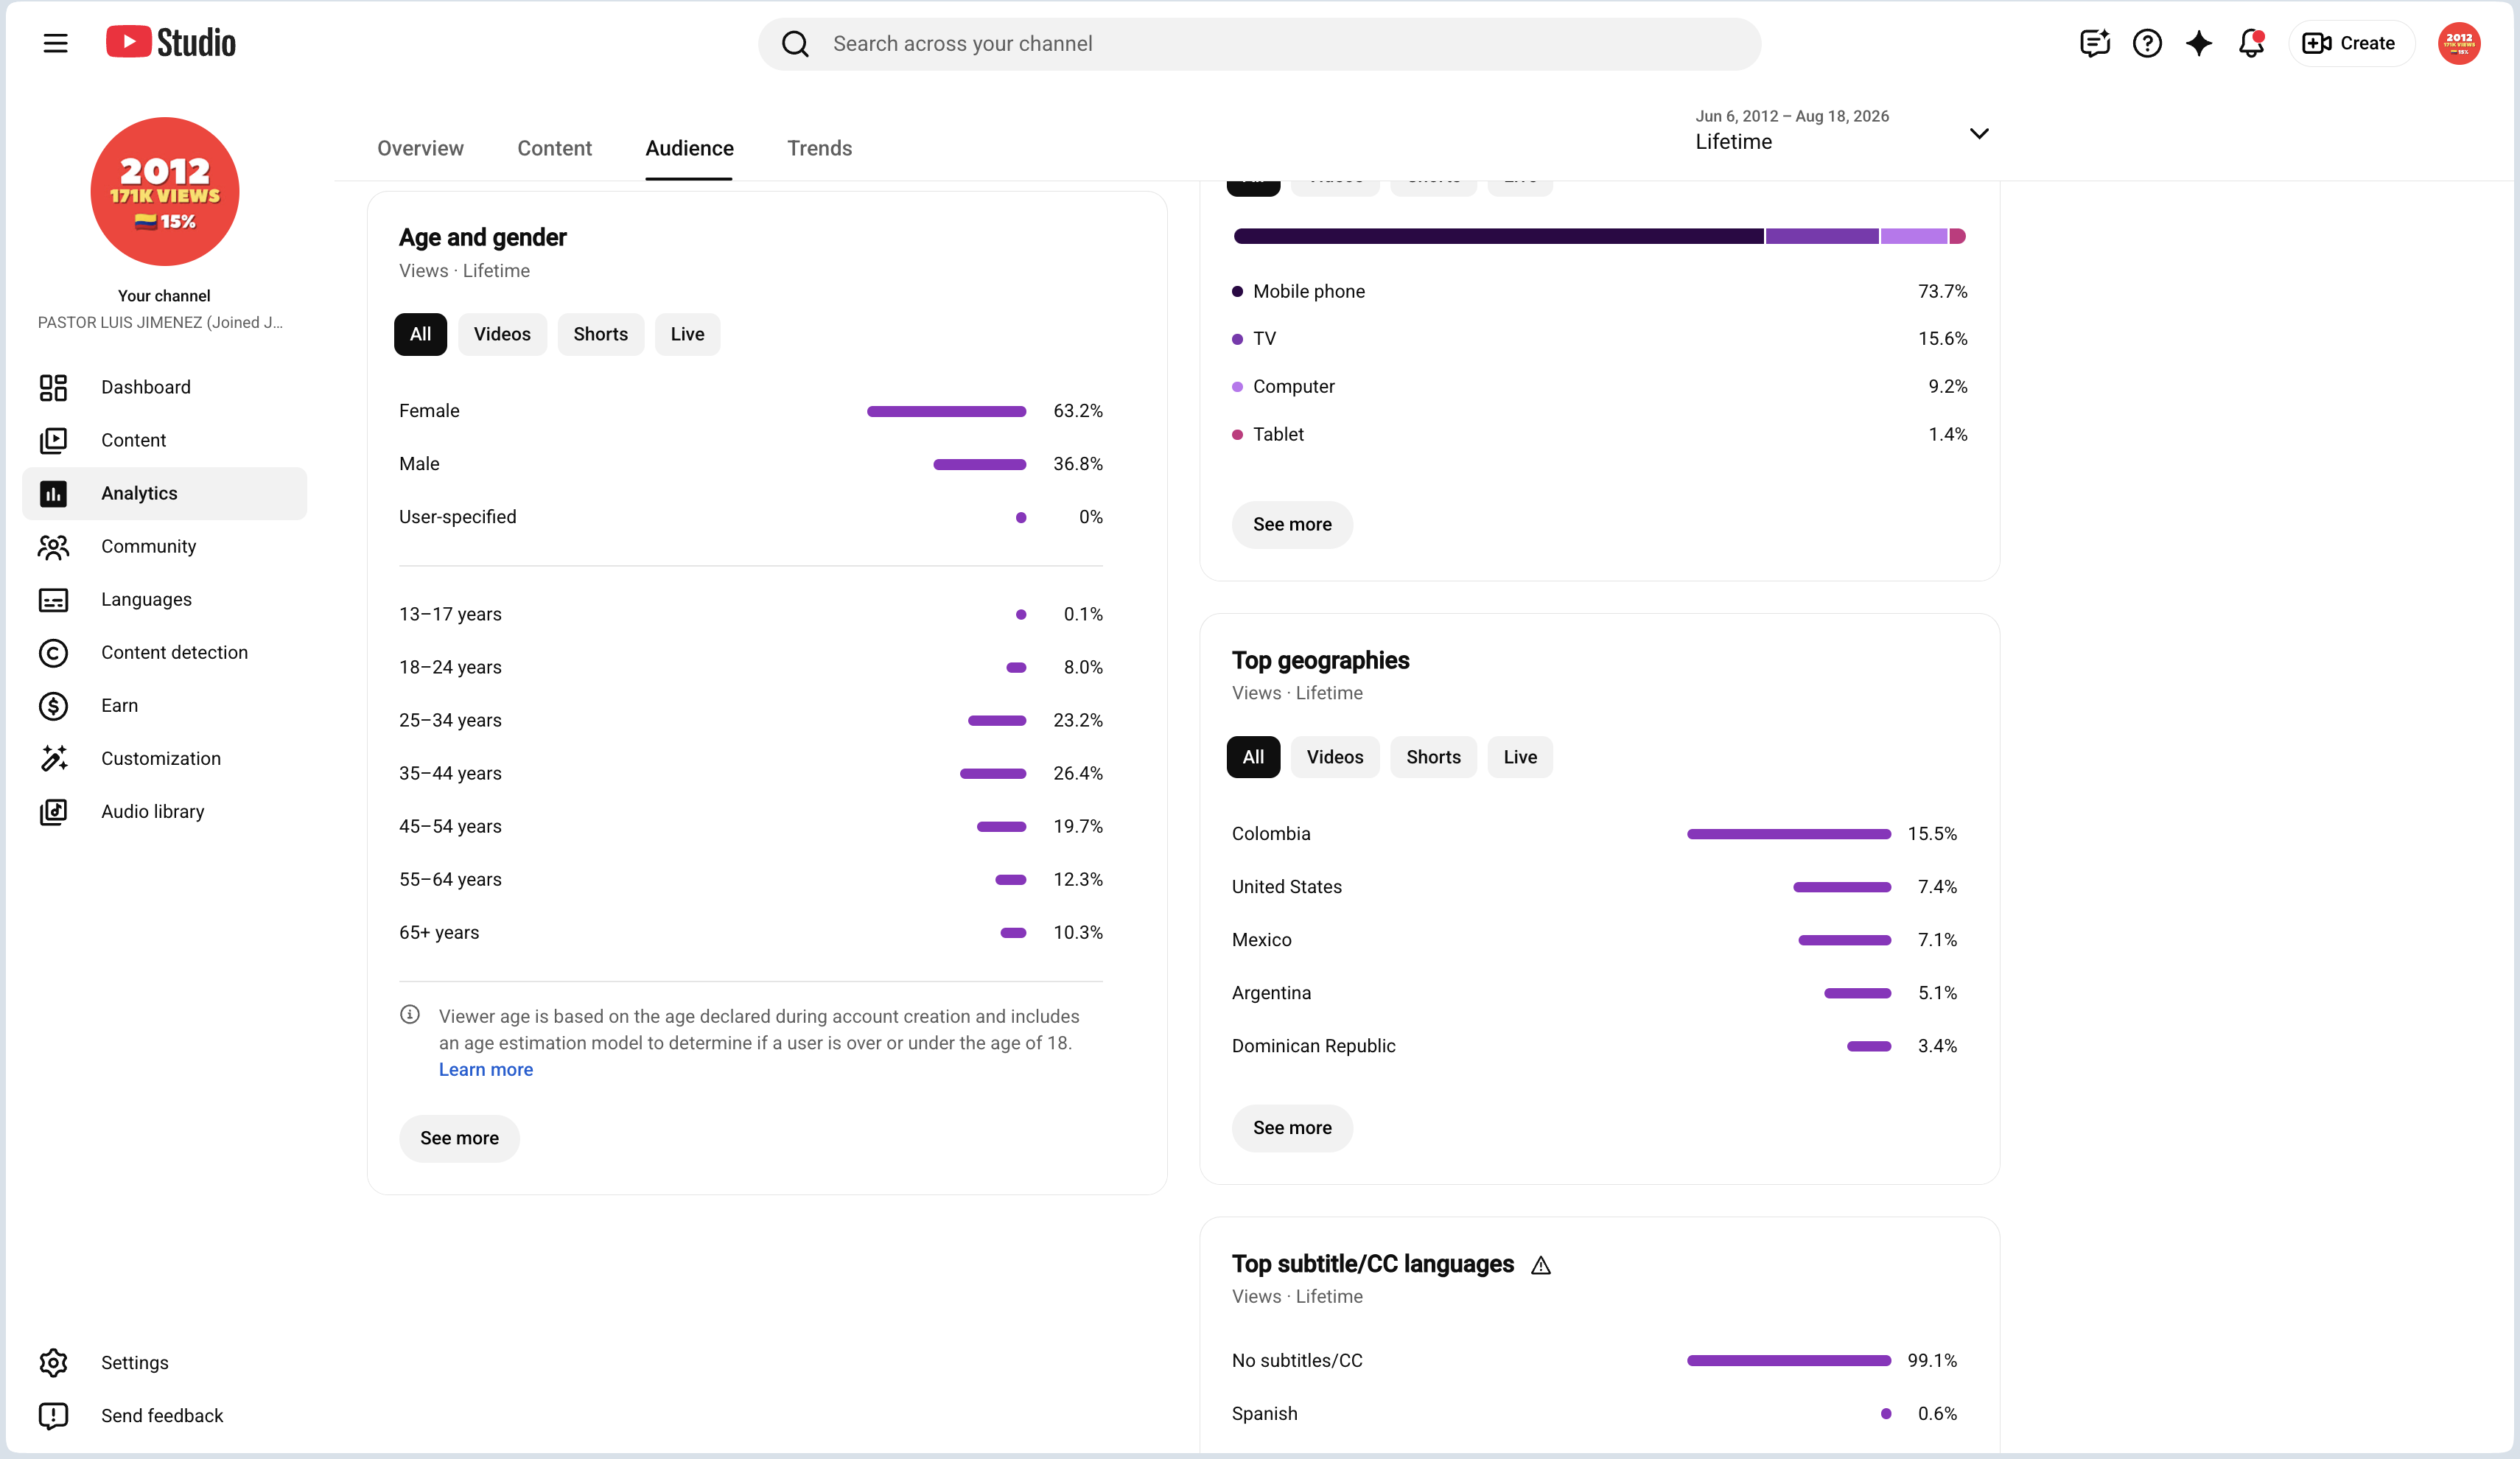Click the Analytics bar chart icon
Screen dimensions: 2520x1459
[53, 493]
